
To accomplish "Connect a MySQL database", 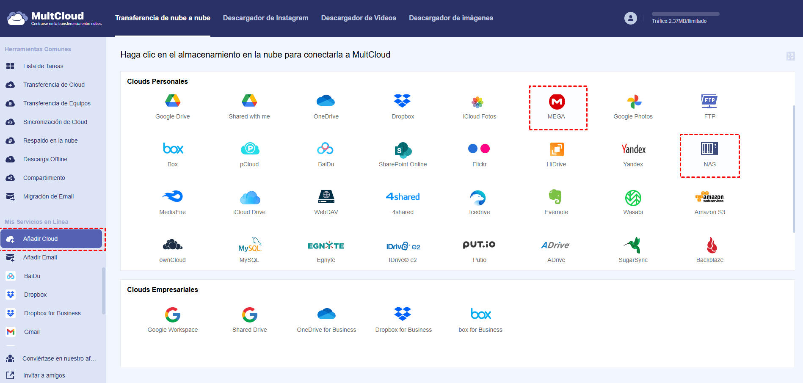I will (x=250, y=245).
